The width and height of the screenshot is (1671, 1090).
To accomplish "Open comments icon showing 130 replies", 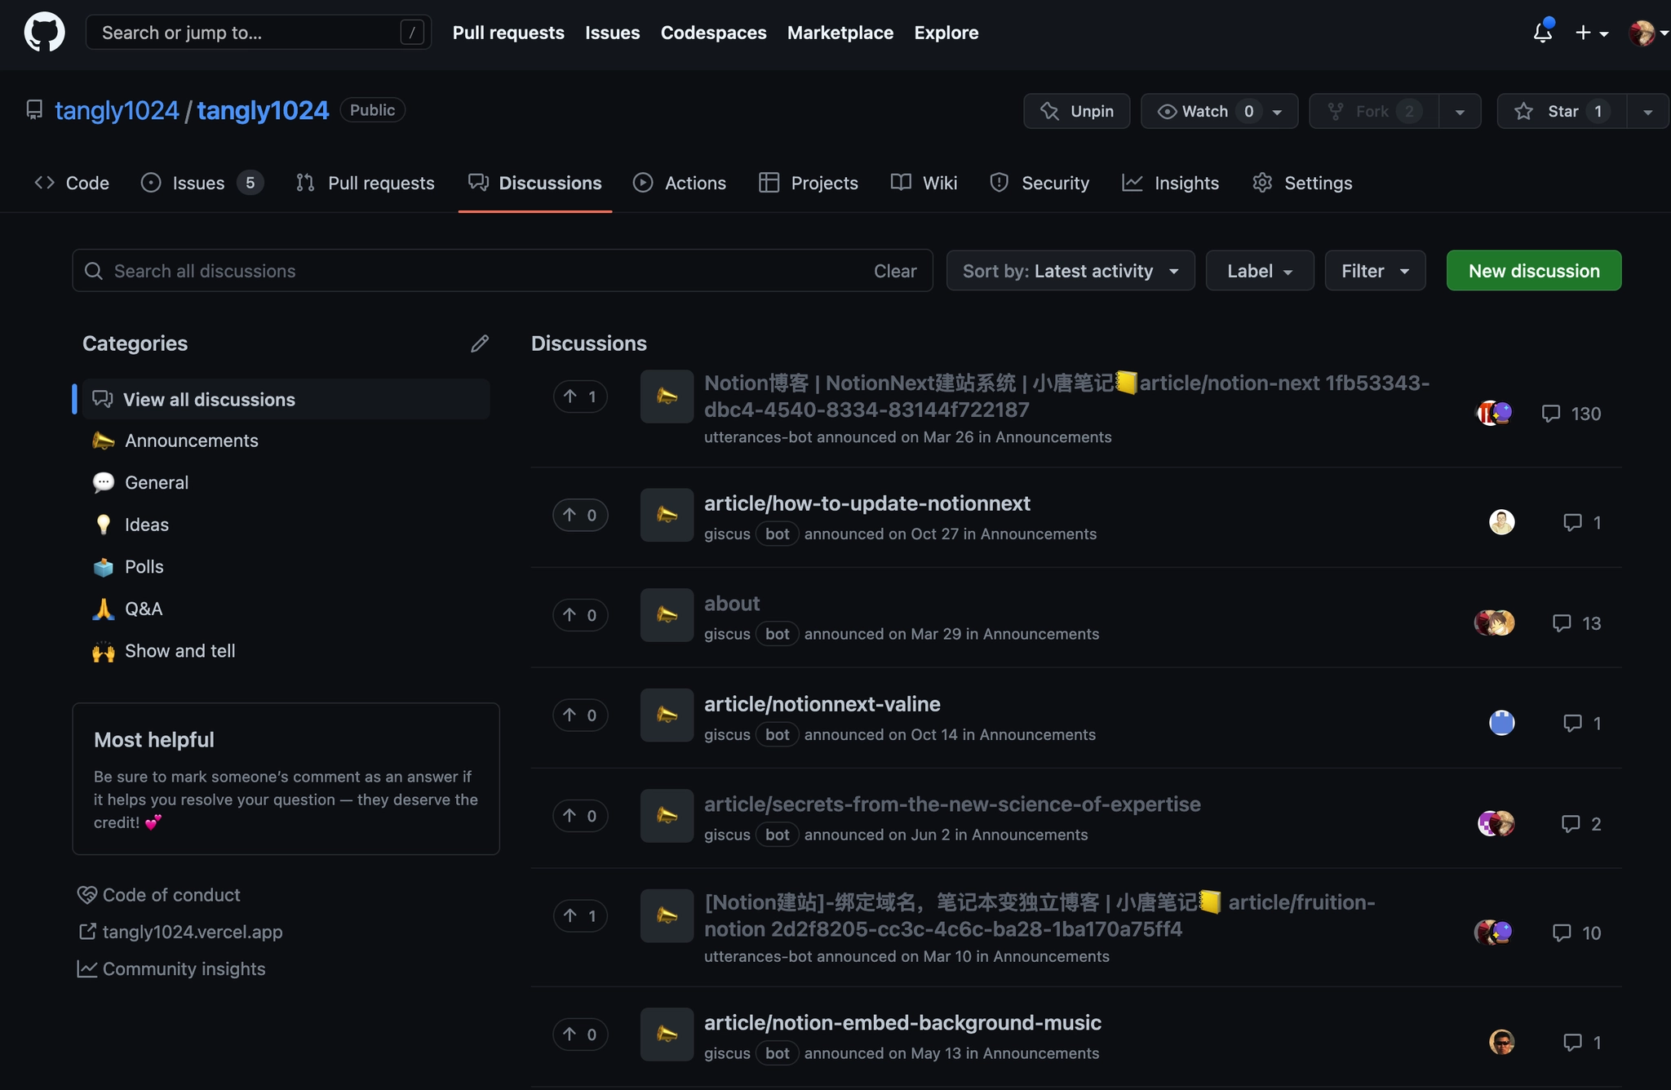I will [1571, 414].
